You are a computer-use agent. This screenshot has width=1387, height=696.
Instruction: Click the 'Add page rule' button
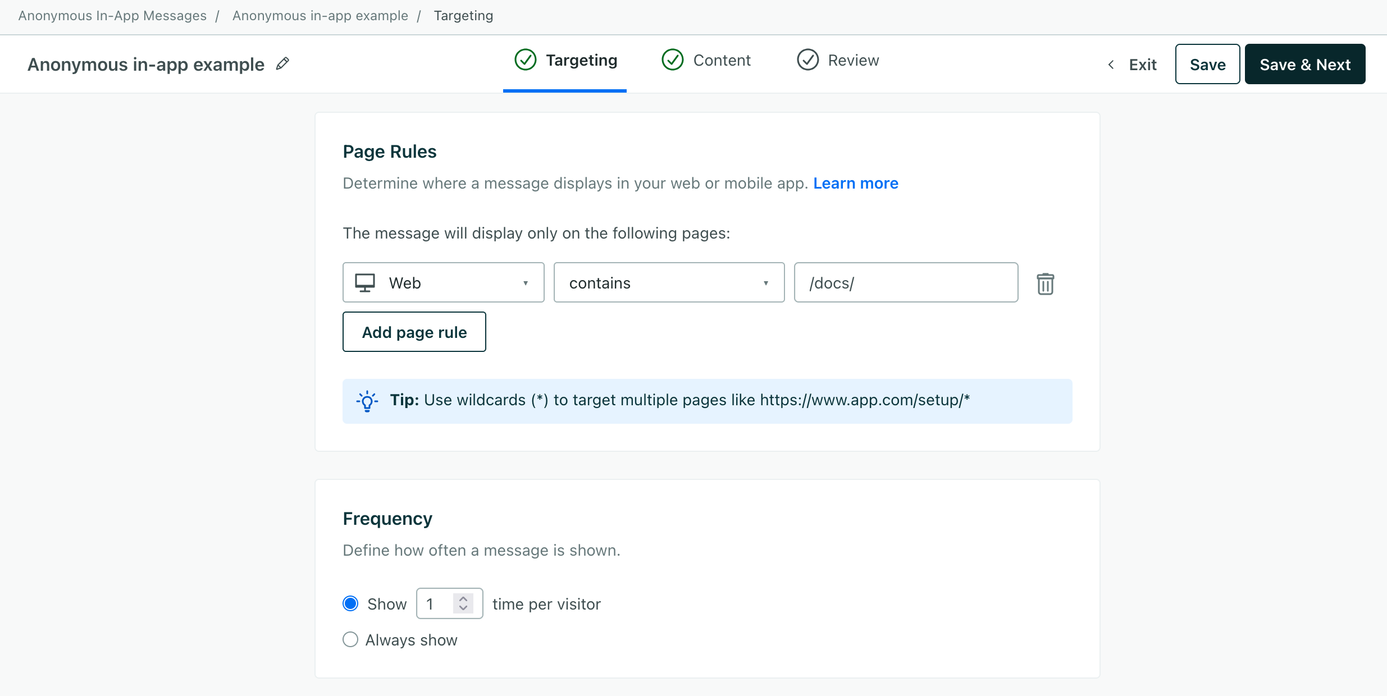tap(414, 331)
